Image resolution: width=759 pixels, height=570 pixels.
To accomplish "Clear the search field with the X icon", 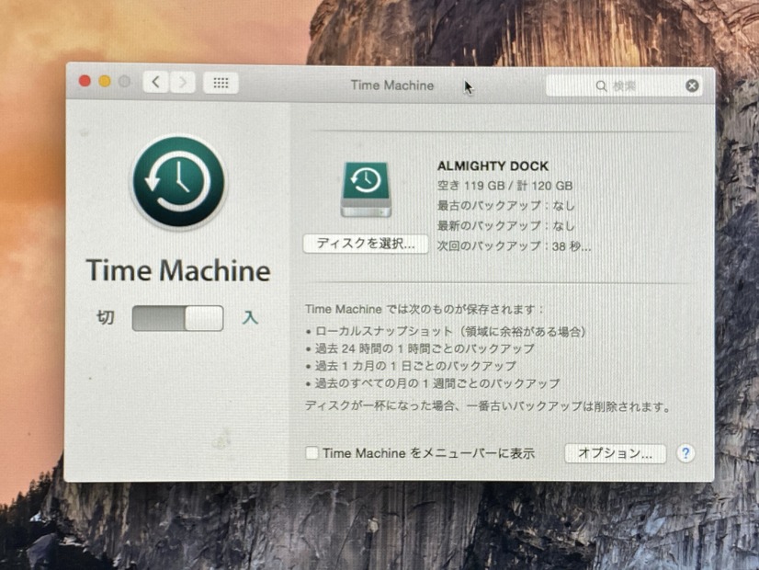I will tap(692, 85).
